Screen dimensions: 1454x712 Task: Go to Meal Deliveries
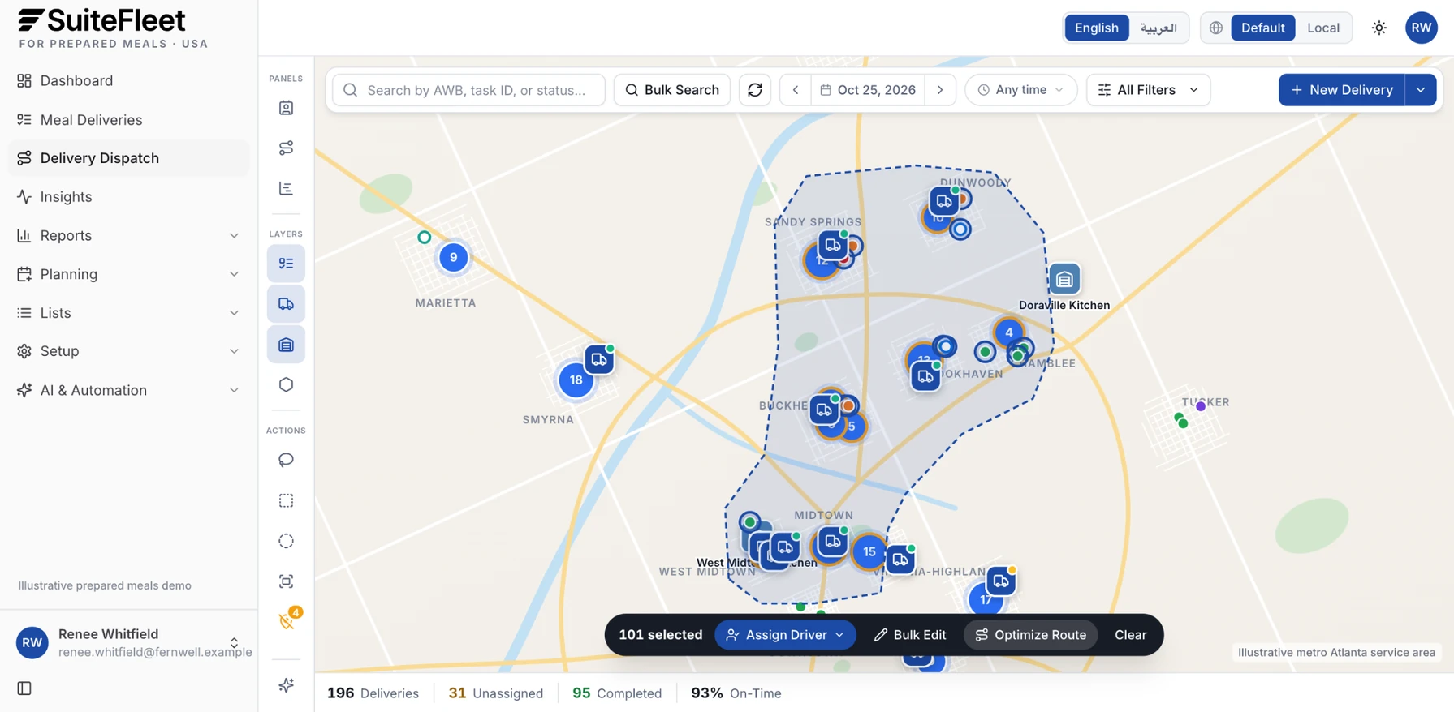(128, 120)
